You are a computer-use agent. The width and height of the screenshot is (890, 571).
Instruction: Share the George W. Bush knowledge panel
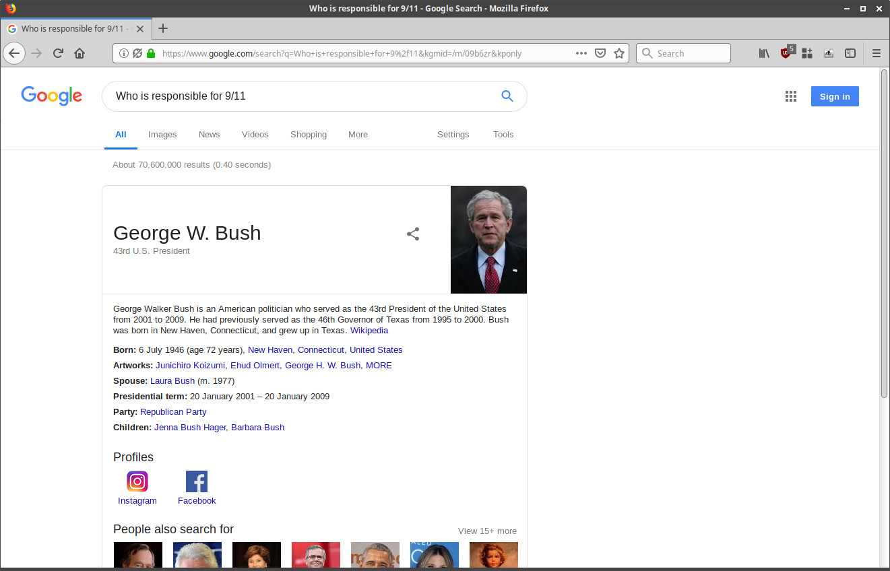click(413, 234)
